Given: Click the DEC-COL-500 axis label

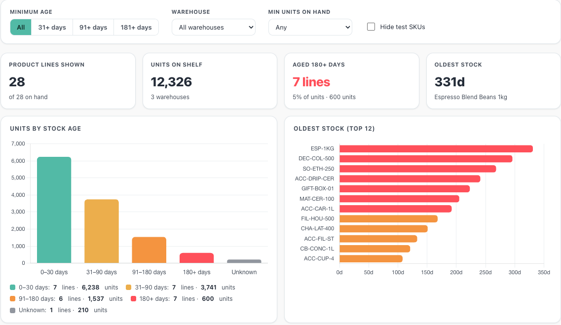Looking at the screenshot, I should click(316, 158).
